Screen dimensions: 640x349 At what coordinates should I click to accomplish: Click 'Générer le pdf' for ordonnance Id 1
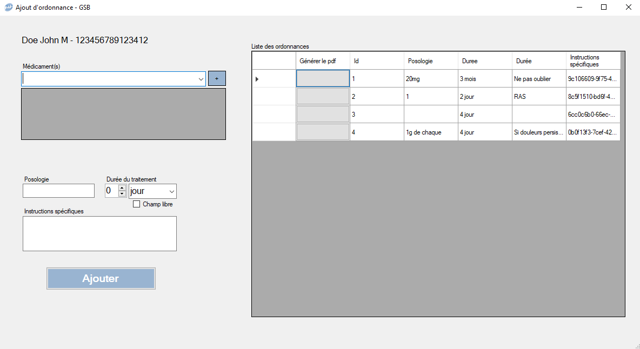click(x=322, y=78)
